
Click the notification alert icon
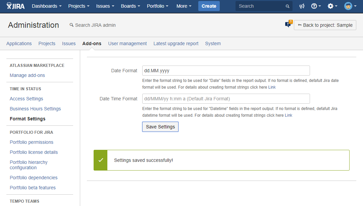point(288,24)
